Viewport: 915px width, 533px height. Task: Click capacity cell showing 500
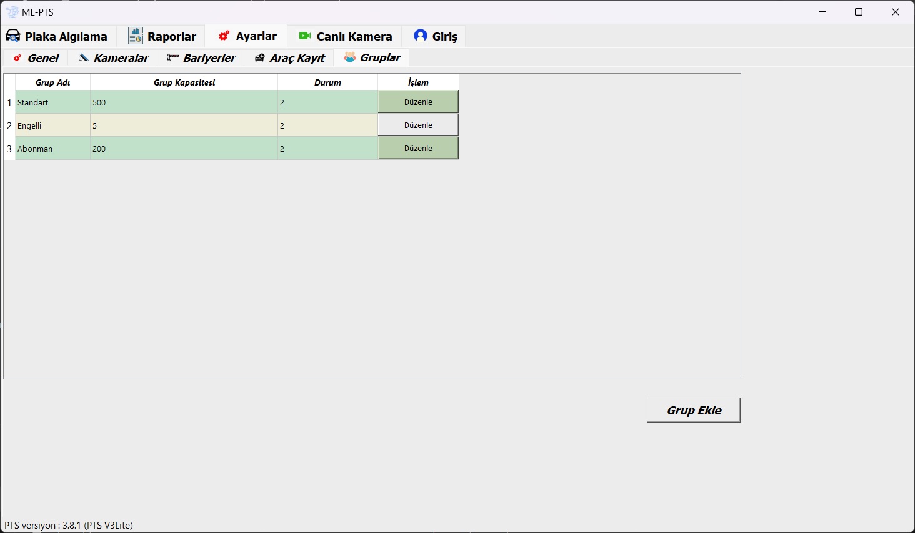point(184,102)
